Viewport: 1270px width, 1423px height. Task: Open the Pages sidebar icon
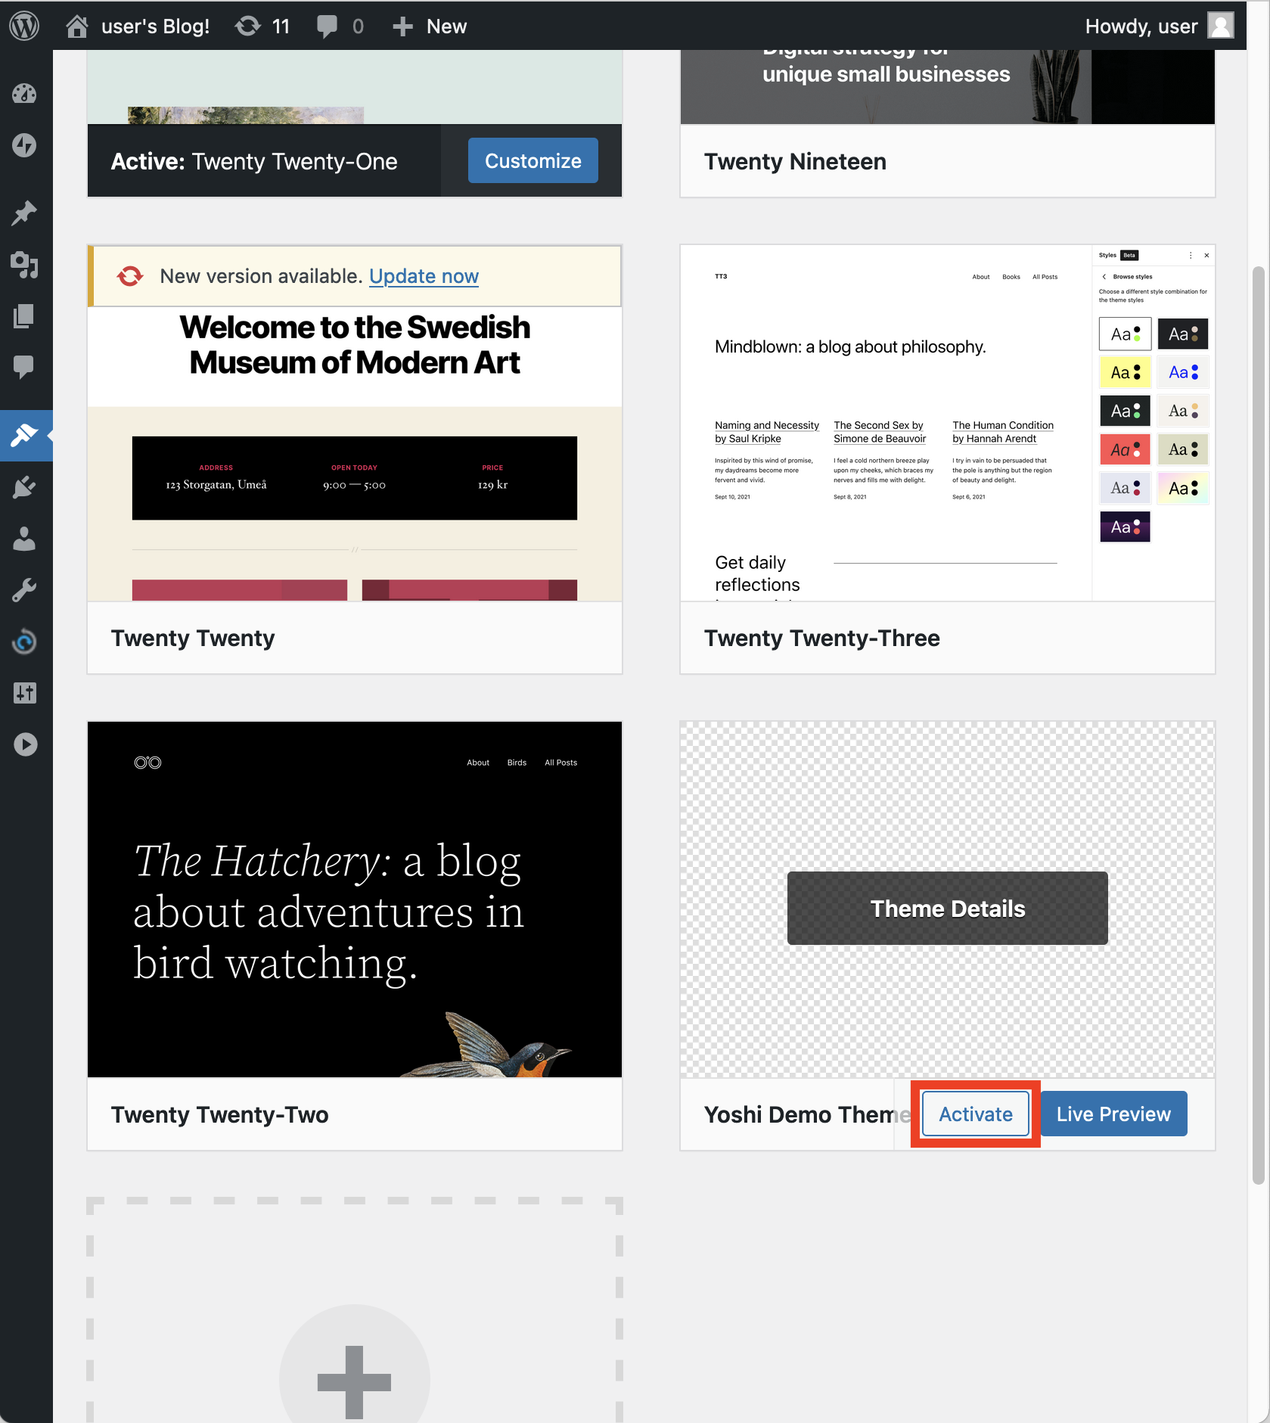coord(24,316)
